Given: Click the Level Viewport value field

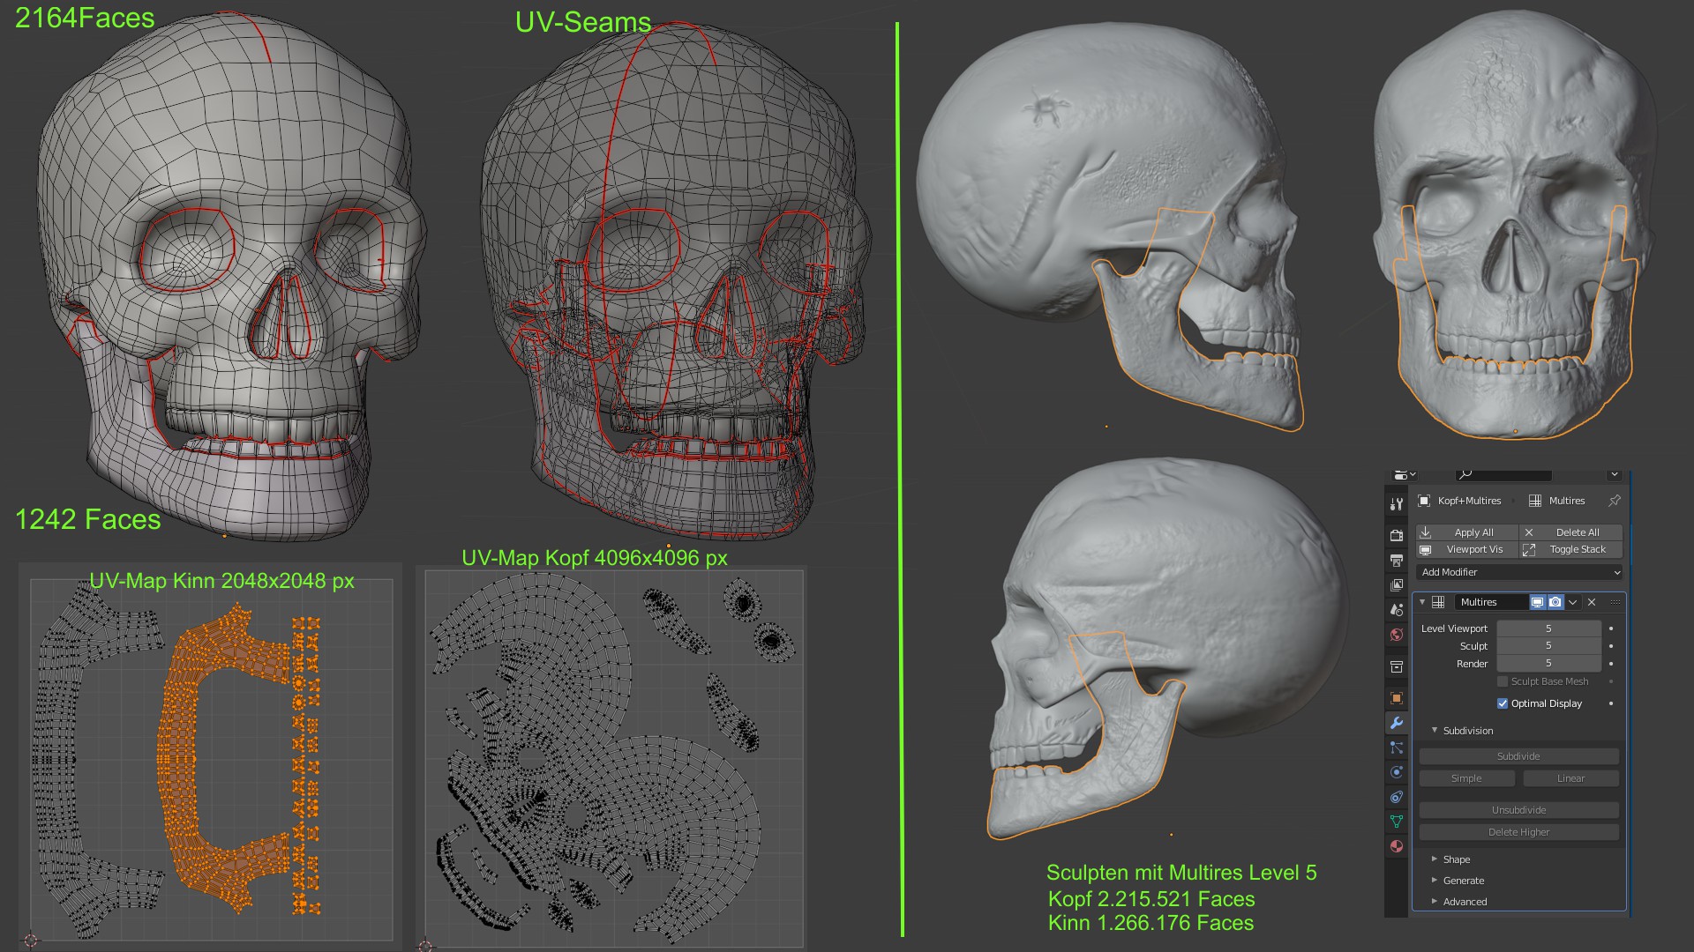Looking at the screenshot, I should pyautogui.click(x=1548, y=628).
